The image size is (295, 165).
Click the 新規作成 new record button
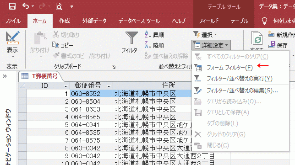click(281, 35)
